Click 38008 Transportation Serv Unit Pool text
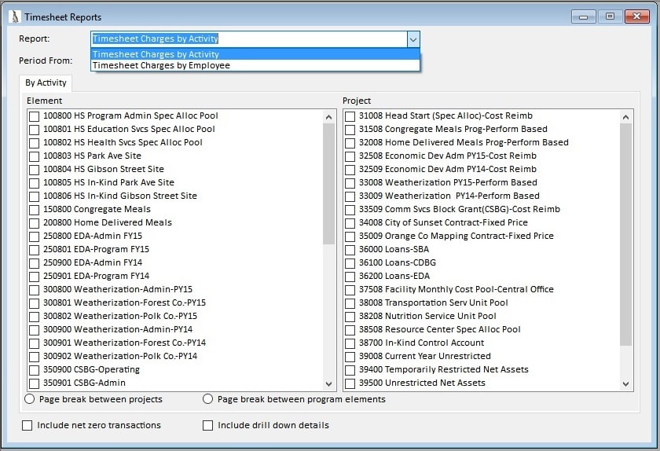 coord(433,302)
